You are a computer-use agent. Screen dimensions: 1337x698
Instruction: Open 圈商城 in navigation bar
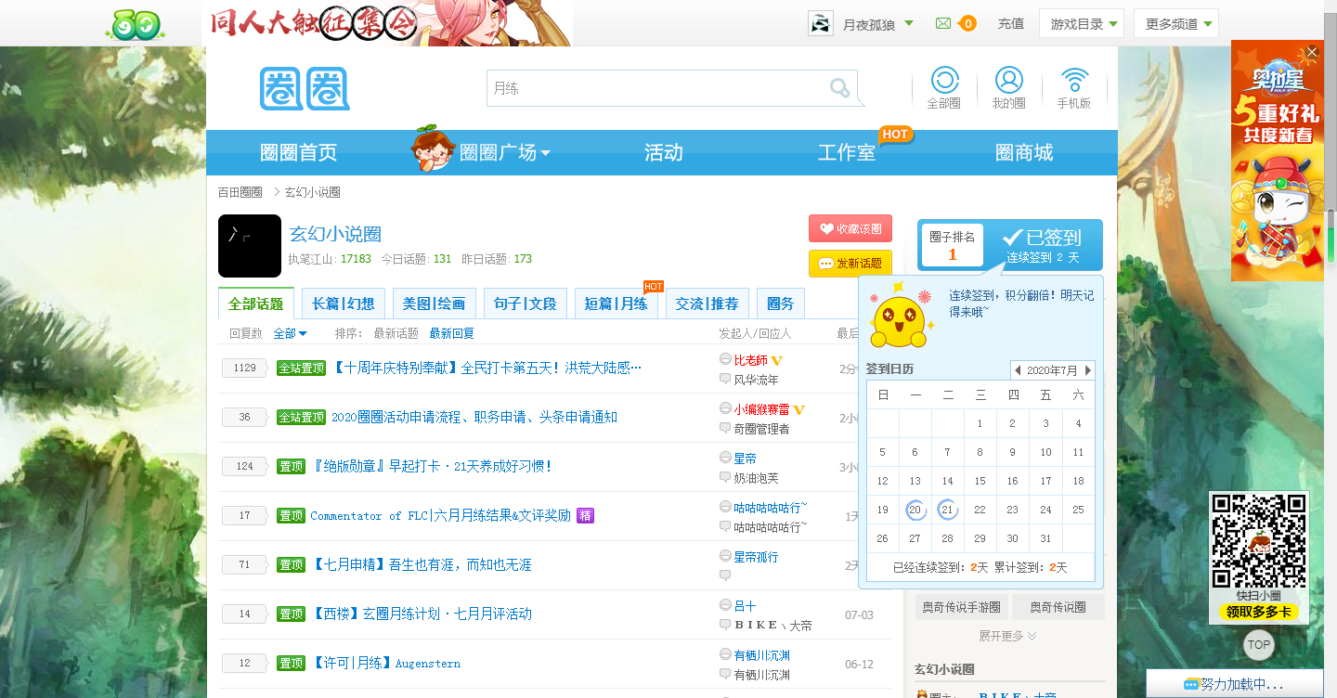(1024, 153)
